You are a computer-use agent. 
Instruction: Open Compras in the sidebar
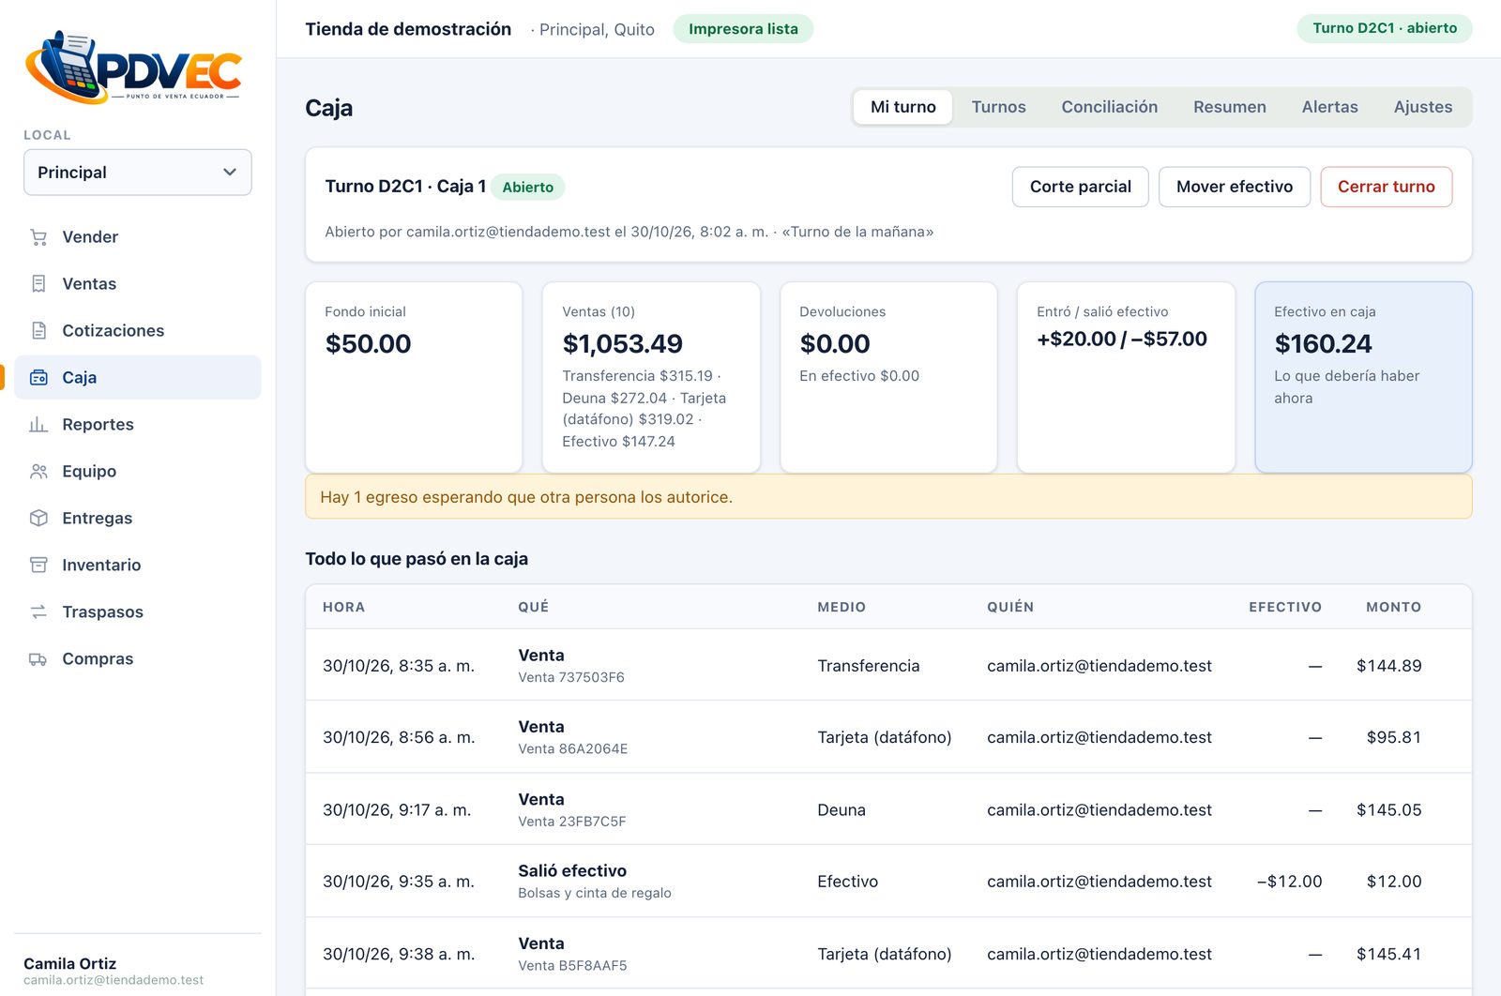pyautogui.click(x=138, y=659)
